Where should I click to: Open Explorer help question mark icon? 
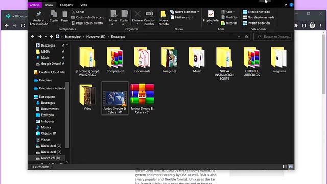click(x=291, y=5)
